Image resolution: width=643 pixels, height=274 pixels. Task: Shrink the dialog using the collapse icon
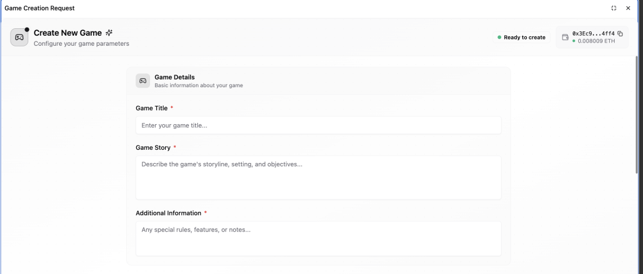coord(613,8)
